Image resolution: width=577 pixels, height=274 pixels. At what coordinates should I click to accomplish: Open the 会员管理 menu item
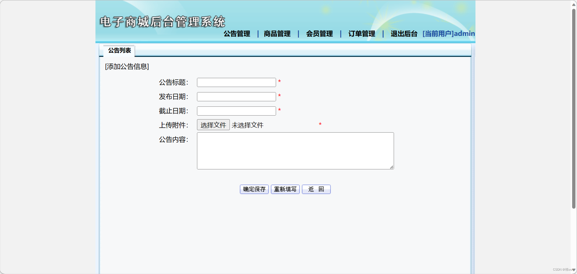tap(319, 34)
